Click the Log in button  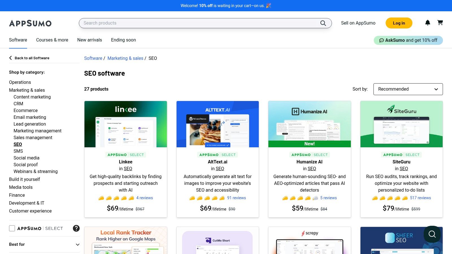pos(399,23)
